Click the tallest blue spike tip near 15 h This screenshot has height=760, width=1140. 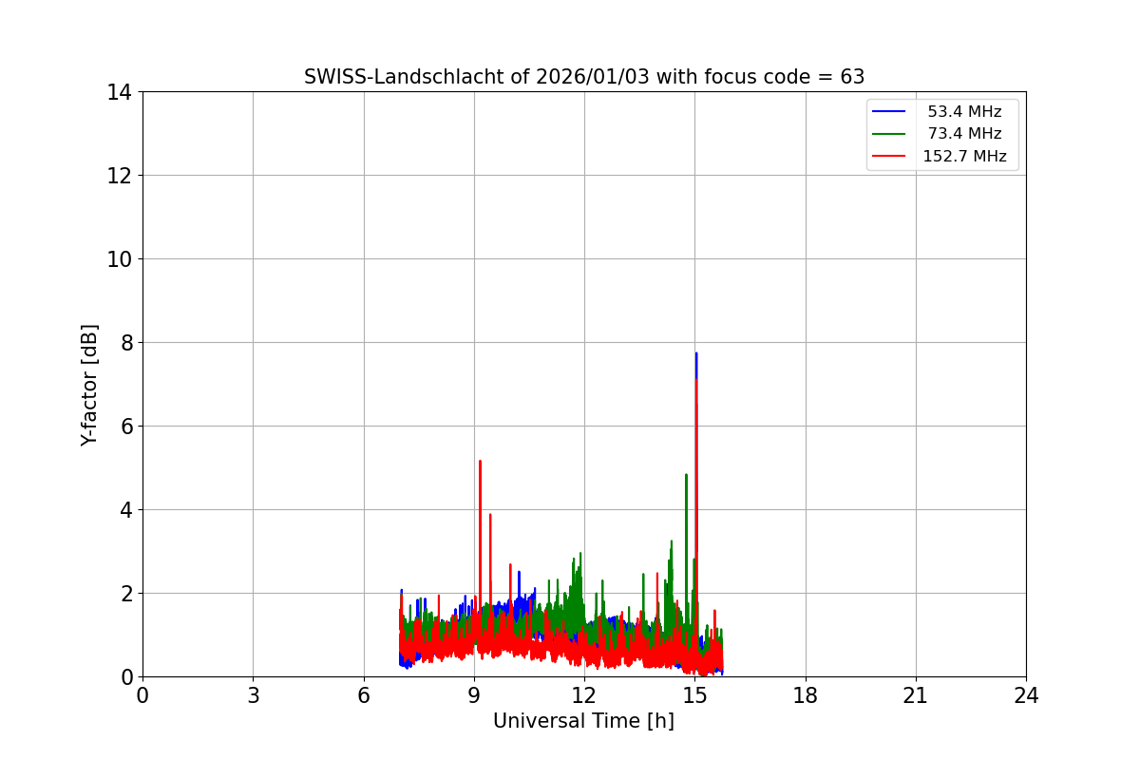click(696, 353)
